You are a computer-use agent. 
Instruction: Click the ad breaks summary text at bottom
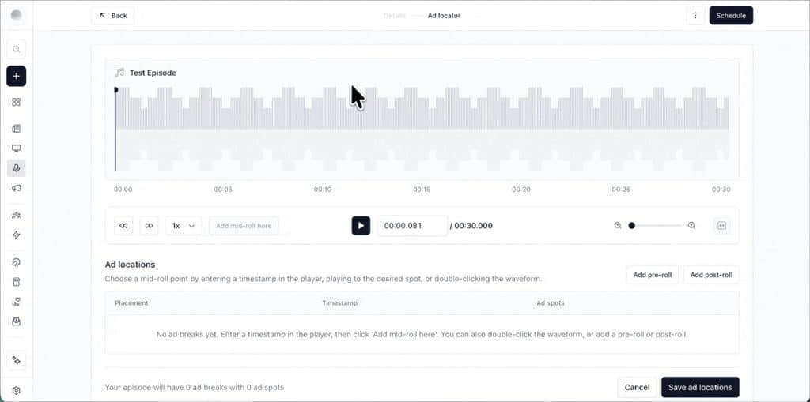(195, 387)
